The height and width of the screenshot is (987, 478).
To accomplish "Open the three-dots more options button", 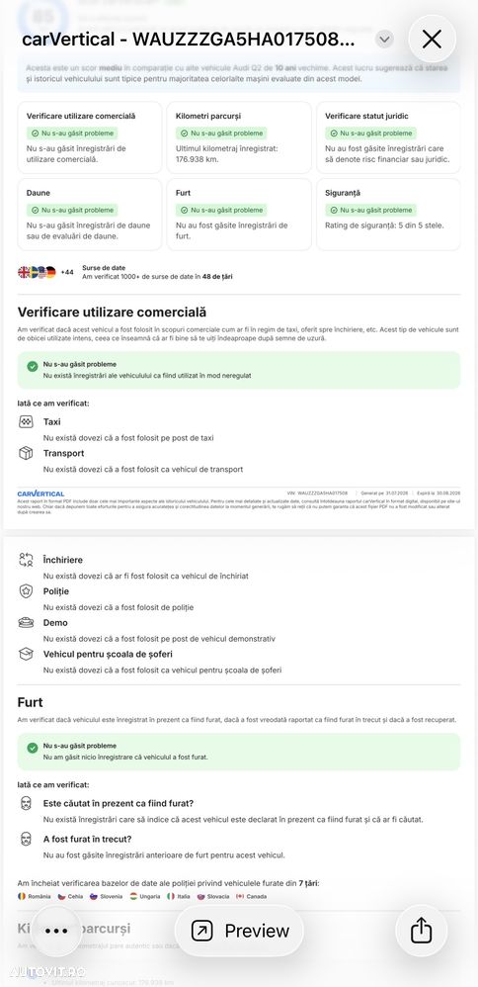I will 56,931.
